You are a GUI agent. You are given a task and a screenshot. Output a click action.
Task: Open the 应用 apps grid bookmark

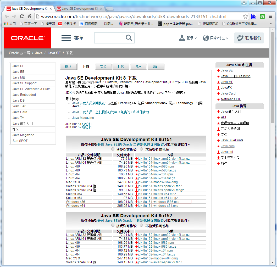click(x=10, y=24)
